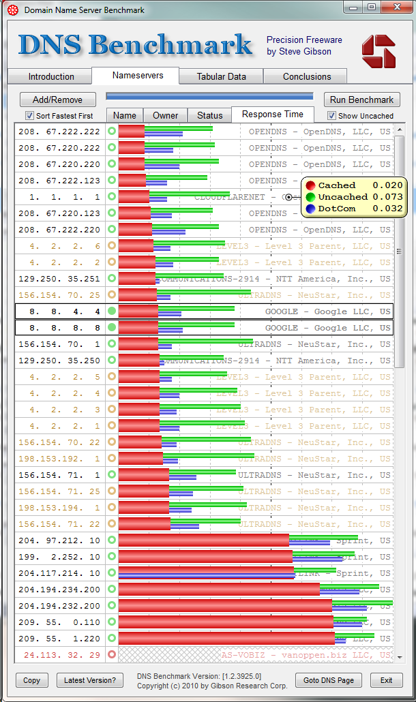
Task: Click the Run Benchmark button
Action: click(362, 100)
